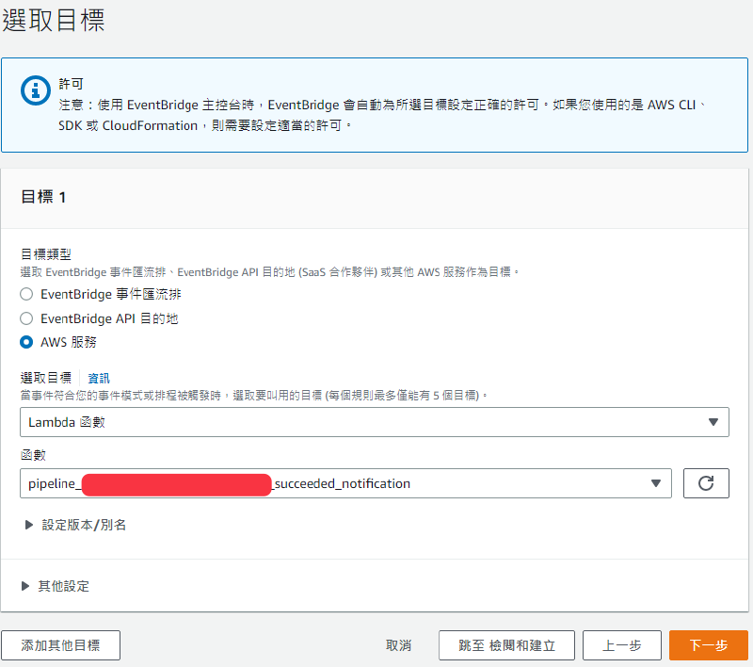Click the 添加其他目標 button
Viewport: 753px width, 667px height.
click(x=60, y=645)
